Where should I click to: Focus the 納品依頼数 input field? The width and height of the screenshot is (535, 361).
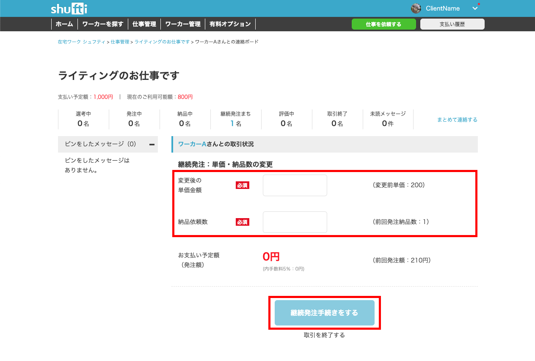[x=295, y=222]
